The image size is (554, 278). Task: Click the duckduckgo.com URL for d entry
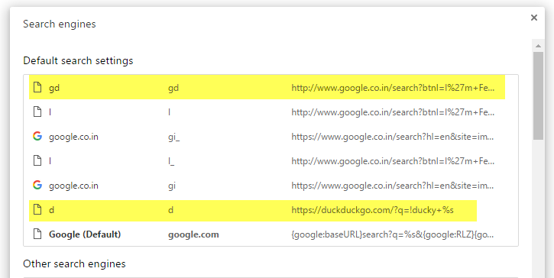click(x=372, y=210)
